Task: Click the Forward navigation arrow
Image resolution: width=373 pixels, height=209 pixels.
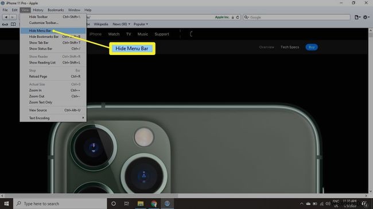Action: pos(13,17)
